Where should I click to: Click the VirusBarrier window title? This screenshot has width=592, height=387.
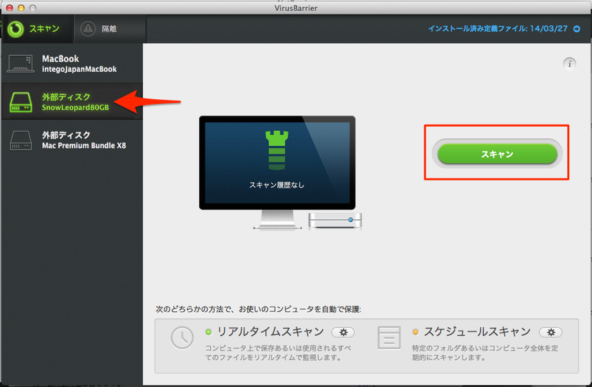(x=296, y=8)
